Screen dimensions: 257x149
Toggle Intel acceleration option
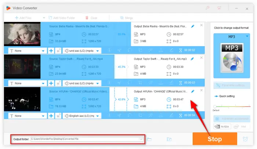241,126
